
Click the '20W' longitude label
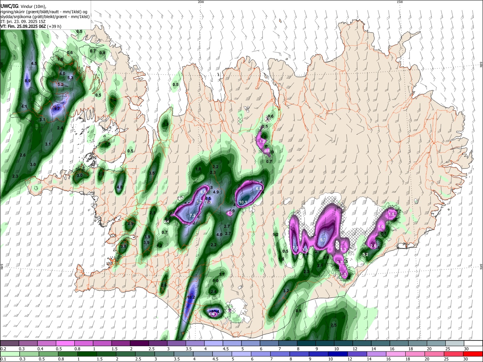point(201,2)
